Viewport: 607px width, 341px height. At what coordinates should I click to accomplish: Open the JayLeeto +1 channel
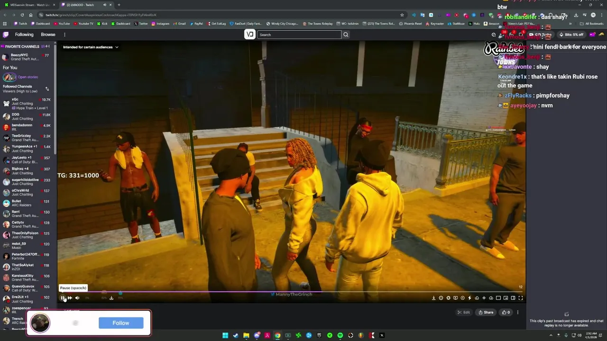[28, 160]
